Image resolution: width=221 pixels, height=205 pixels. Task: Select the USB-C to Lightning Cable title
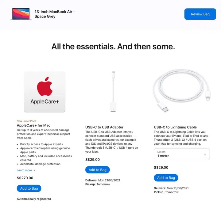coord(175,127)
